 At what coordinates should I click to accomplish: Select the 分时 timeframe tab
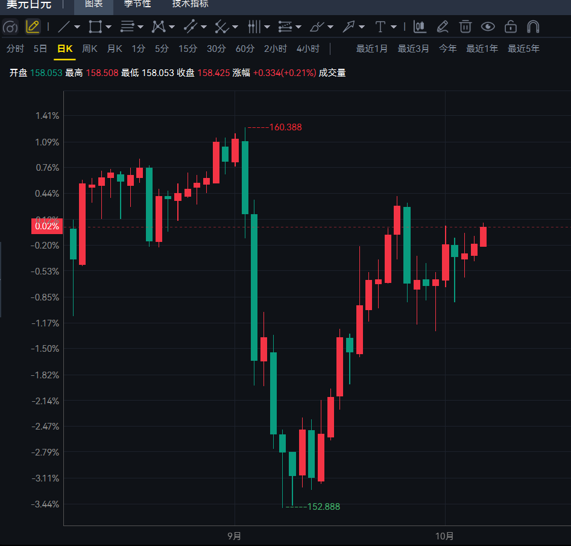[x=15, y=49]
